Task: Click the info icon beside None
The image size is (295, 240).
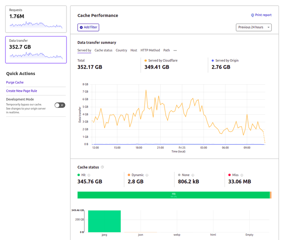Action: coord(193,175)
